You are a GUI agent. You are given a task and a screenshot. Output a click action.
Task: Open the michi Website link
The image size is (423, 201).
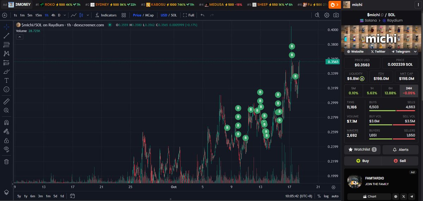coord(355,51)
